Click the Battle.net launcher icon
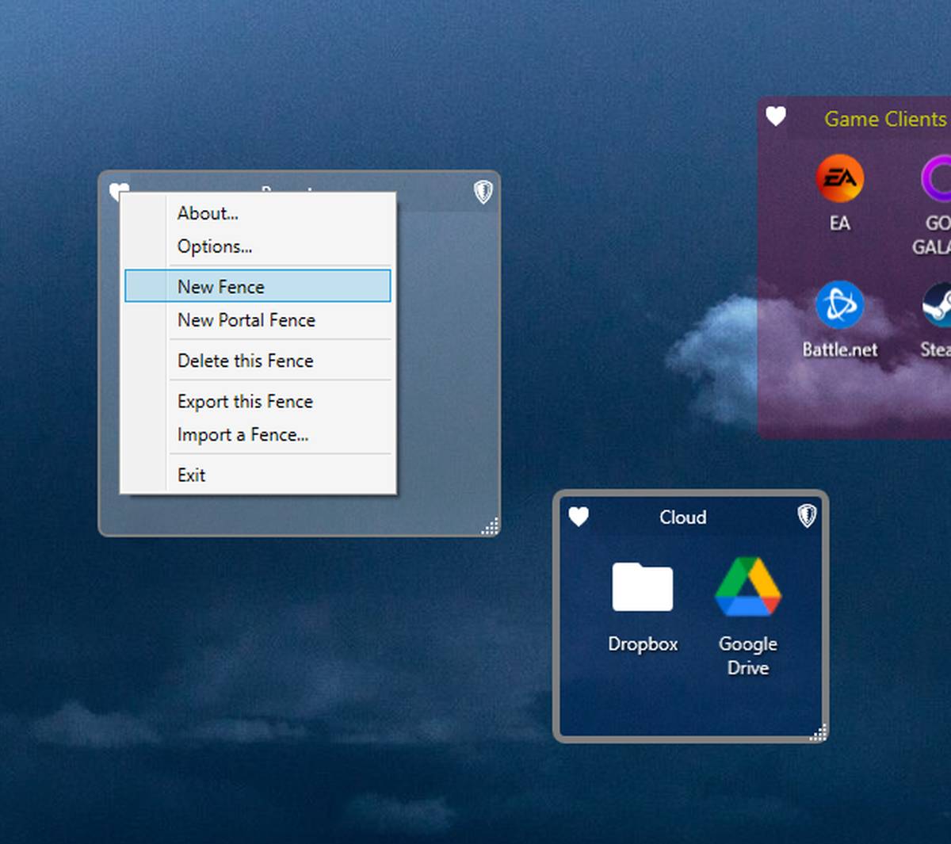 pyautogui.click(x=839, y=305)
